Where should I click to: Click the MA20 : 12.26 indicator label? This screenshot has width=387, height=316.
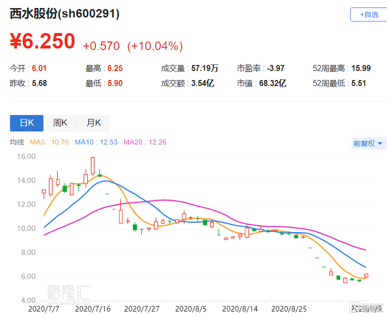145,142
